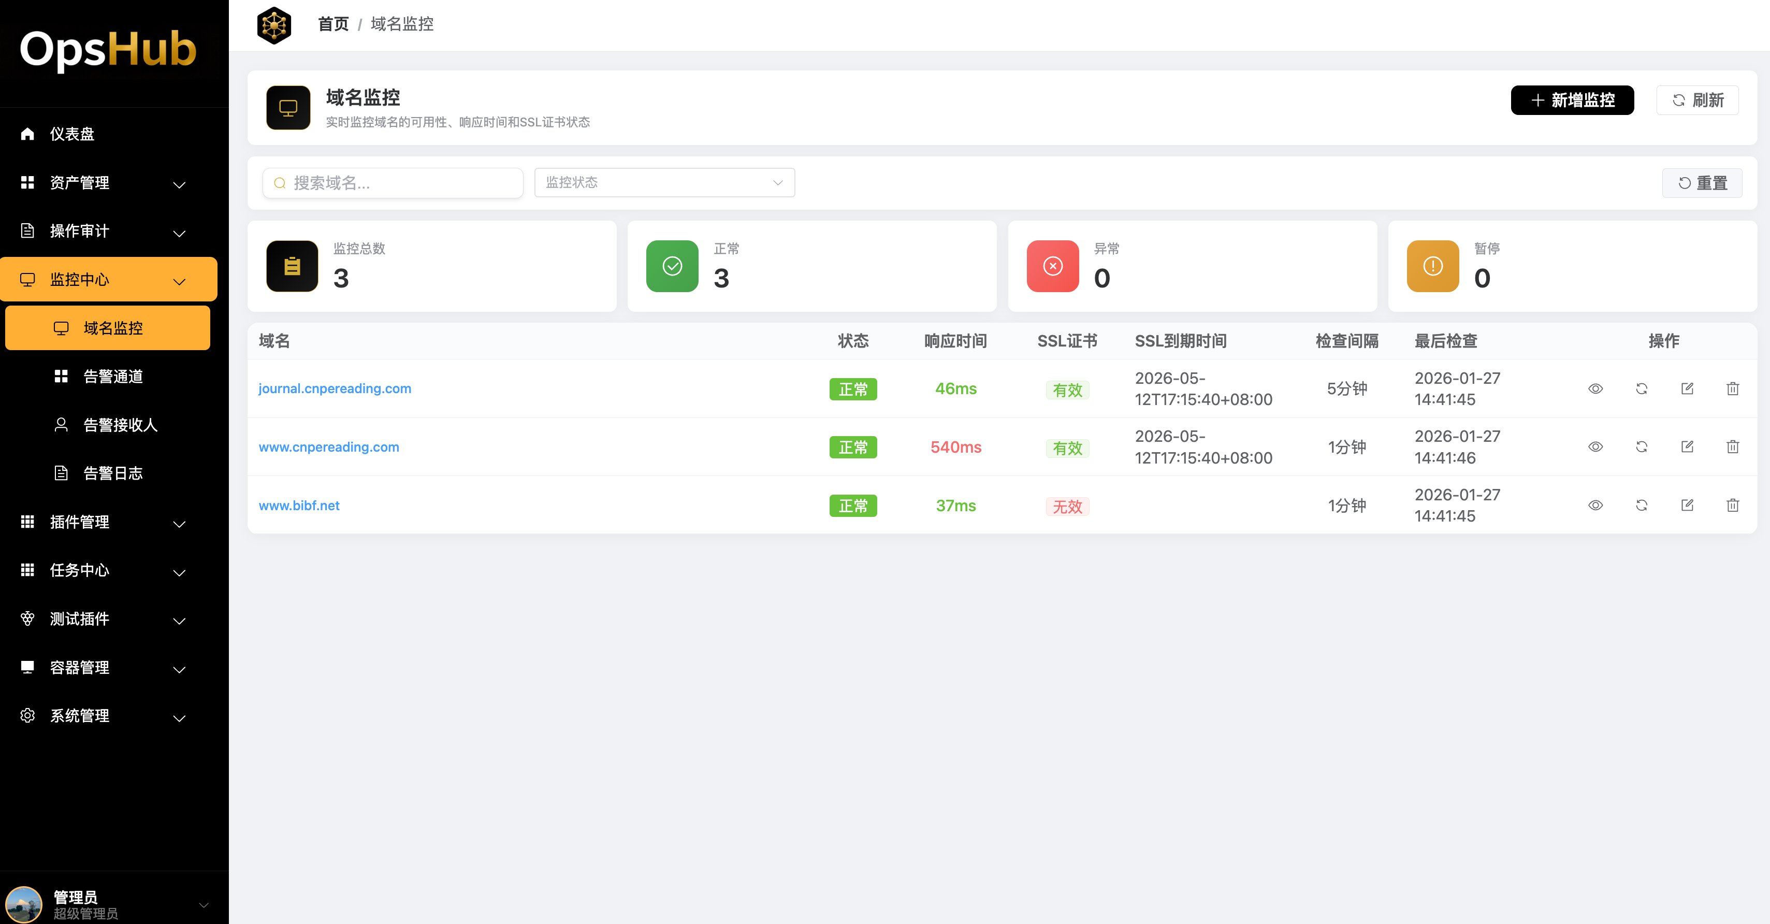Click the 新增监控 button
This screenshot has height=924, width=1770.
point(1572,100)
